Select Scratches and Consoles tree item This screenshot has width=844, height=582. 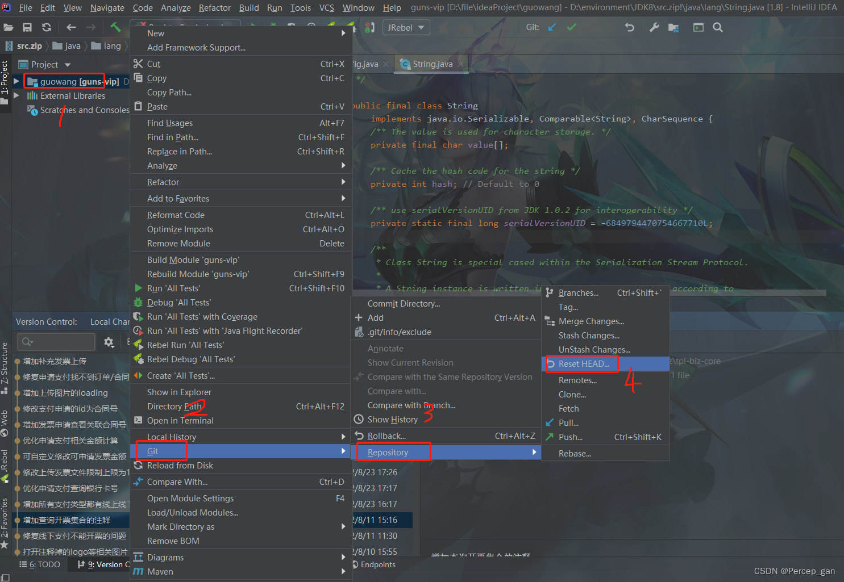[78, 110]
